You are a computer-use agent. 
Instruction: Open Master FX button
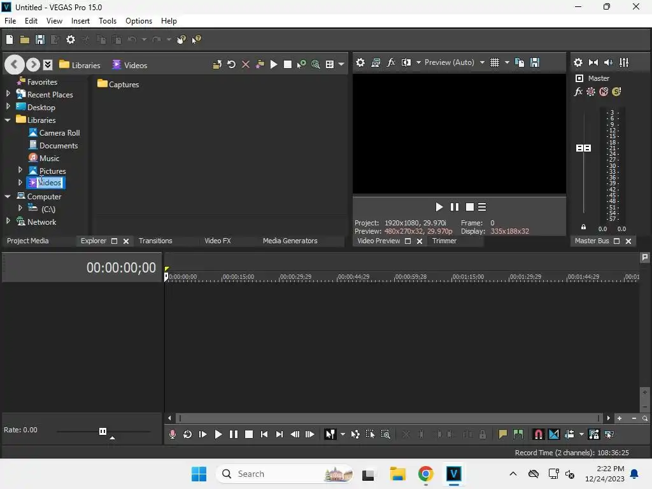578,92
